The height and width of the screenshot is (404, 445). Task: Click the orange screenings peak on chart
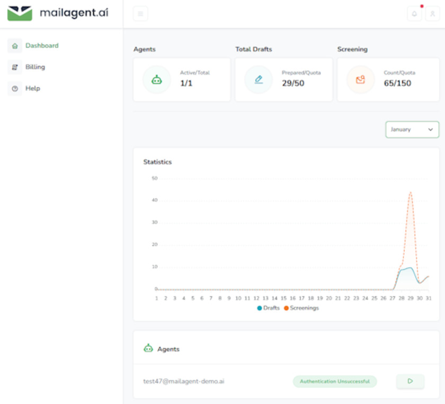click(x=411, y=192)
